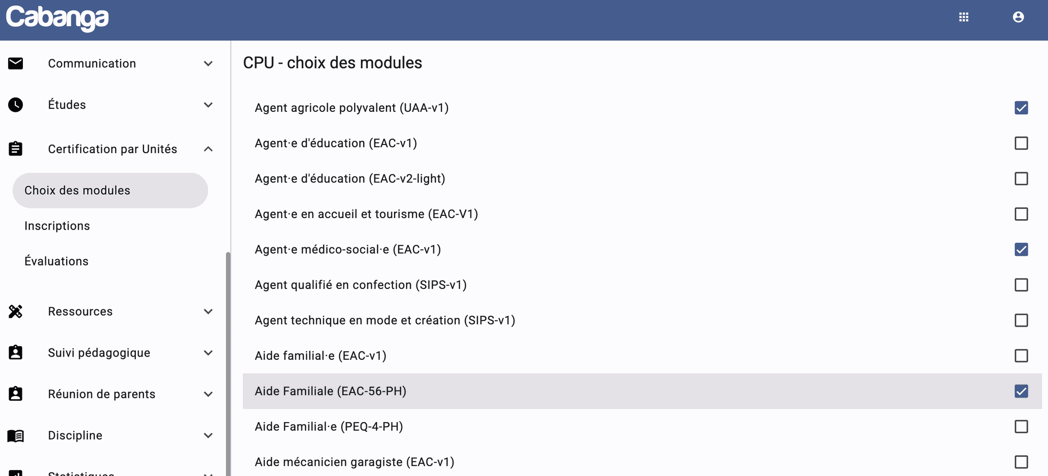Open the Inscriptions menu item
The width and height of the screenshot is (1048, 476).
coord(57,226)
